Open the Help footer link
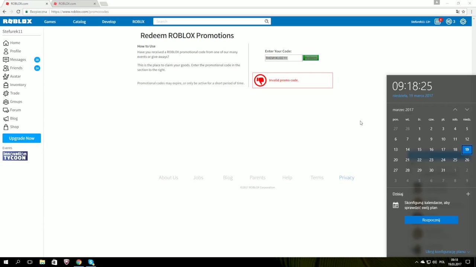This screenshot has width=476, height=267. [287, 178]
